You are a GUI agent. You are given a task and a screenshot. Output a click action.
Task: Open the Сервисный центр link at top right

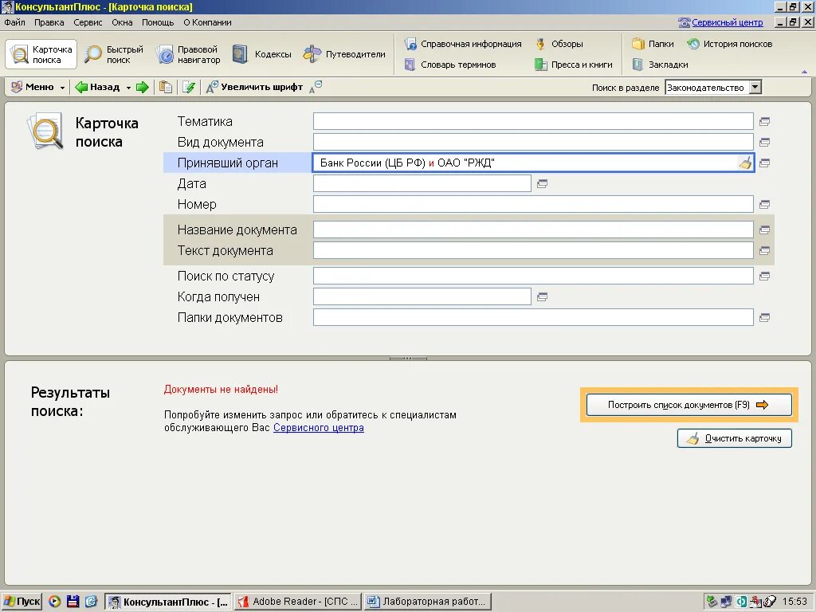[x=727, y=22]
